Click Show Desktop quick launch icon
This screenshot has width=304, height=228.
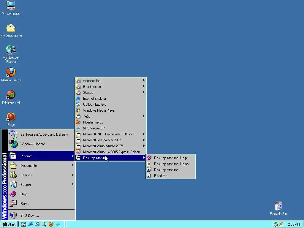pyautogui.click(x=24, y=224)
